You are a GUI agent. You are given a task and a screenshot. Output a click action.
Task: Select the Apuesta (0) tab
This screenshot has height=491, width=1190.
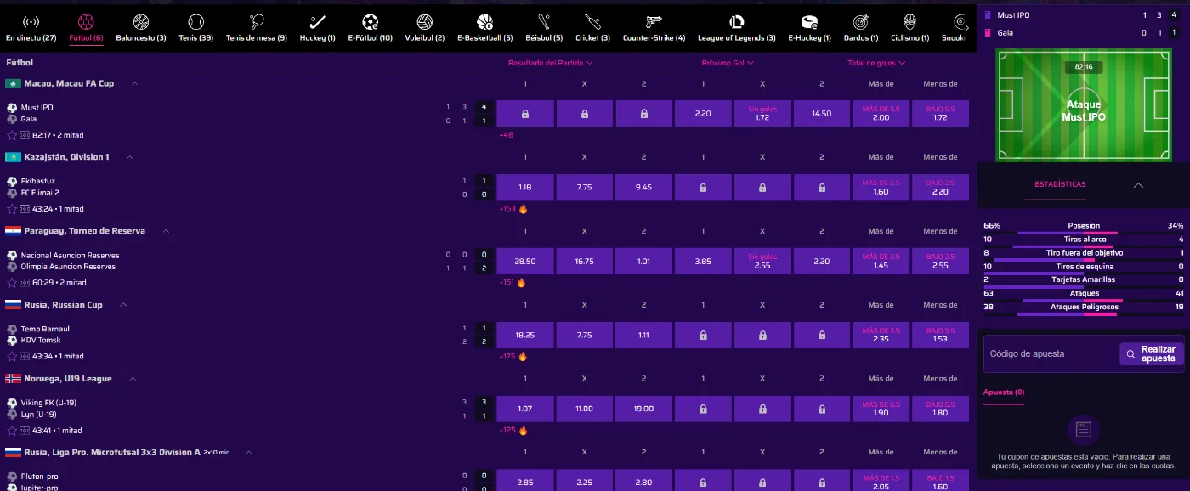pyautogui.click(x=1004, y=392)
